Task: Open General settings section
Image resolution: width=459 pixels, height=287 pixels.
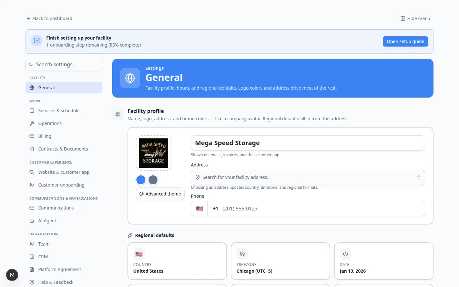Action: click(64, 88)
